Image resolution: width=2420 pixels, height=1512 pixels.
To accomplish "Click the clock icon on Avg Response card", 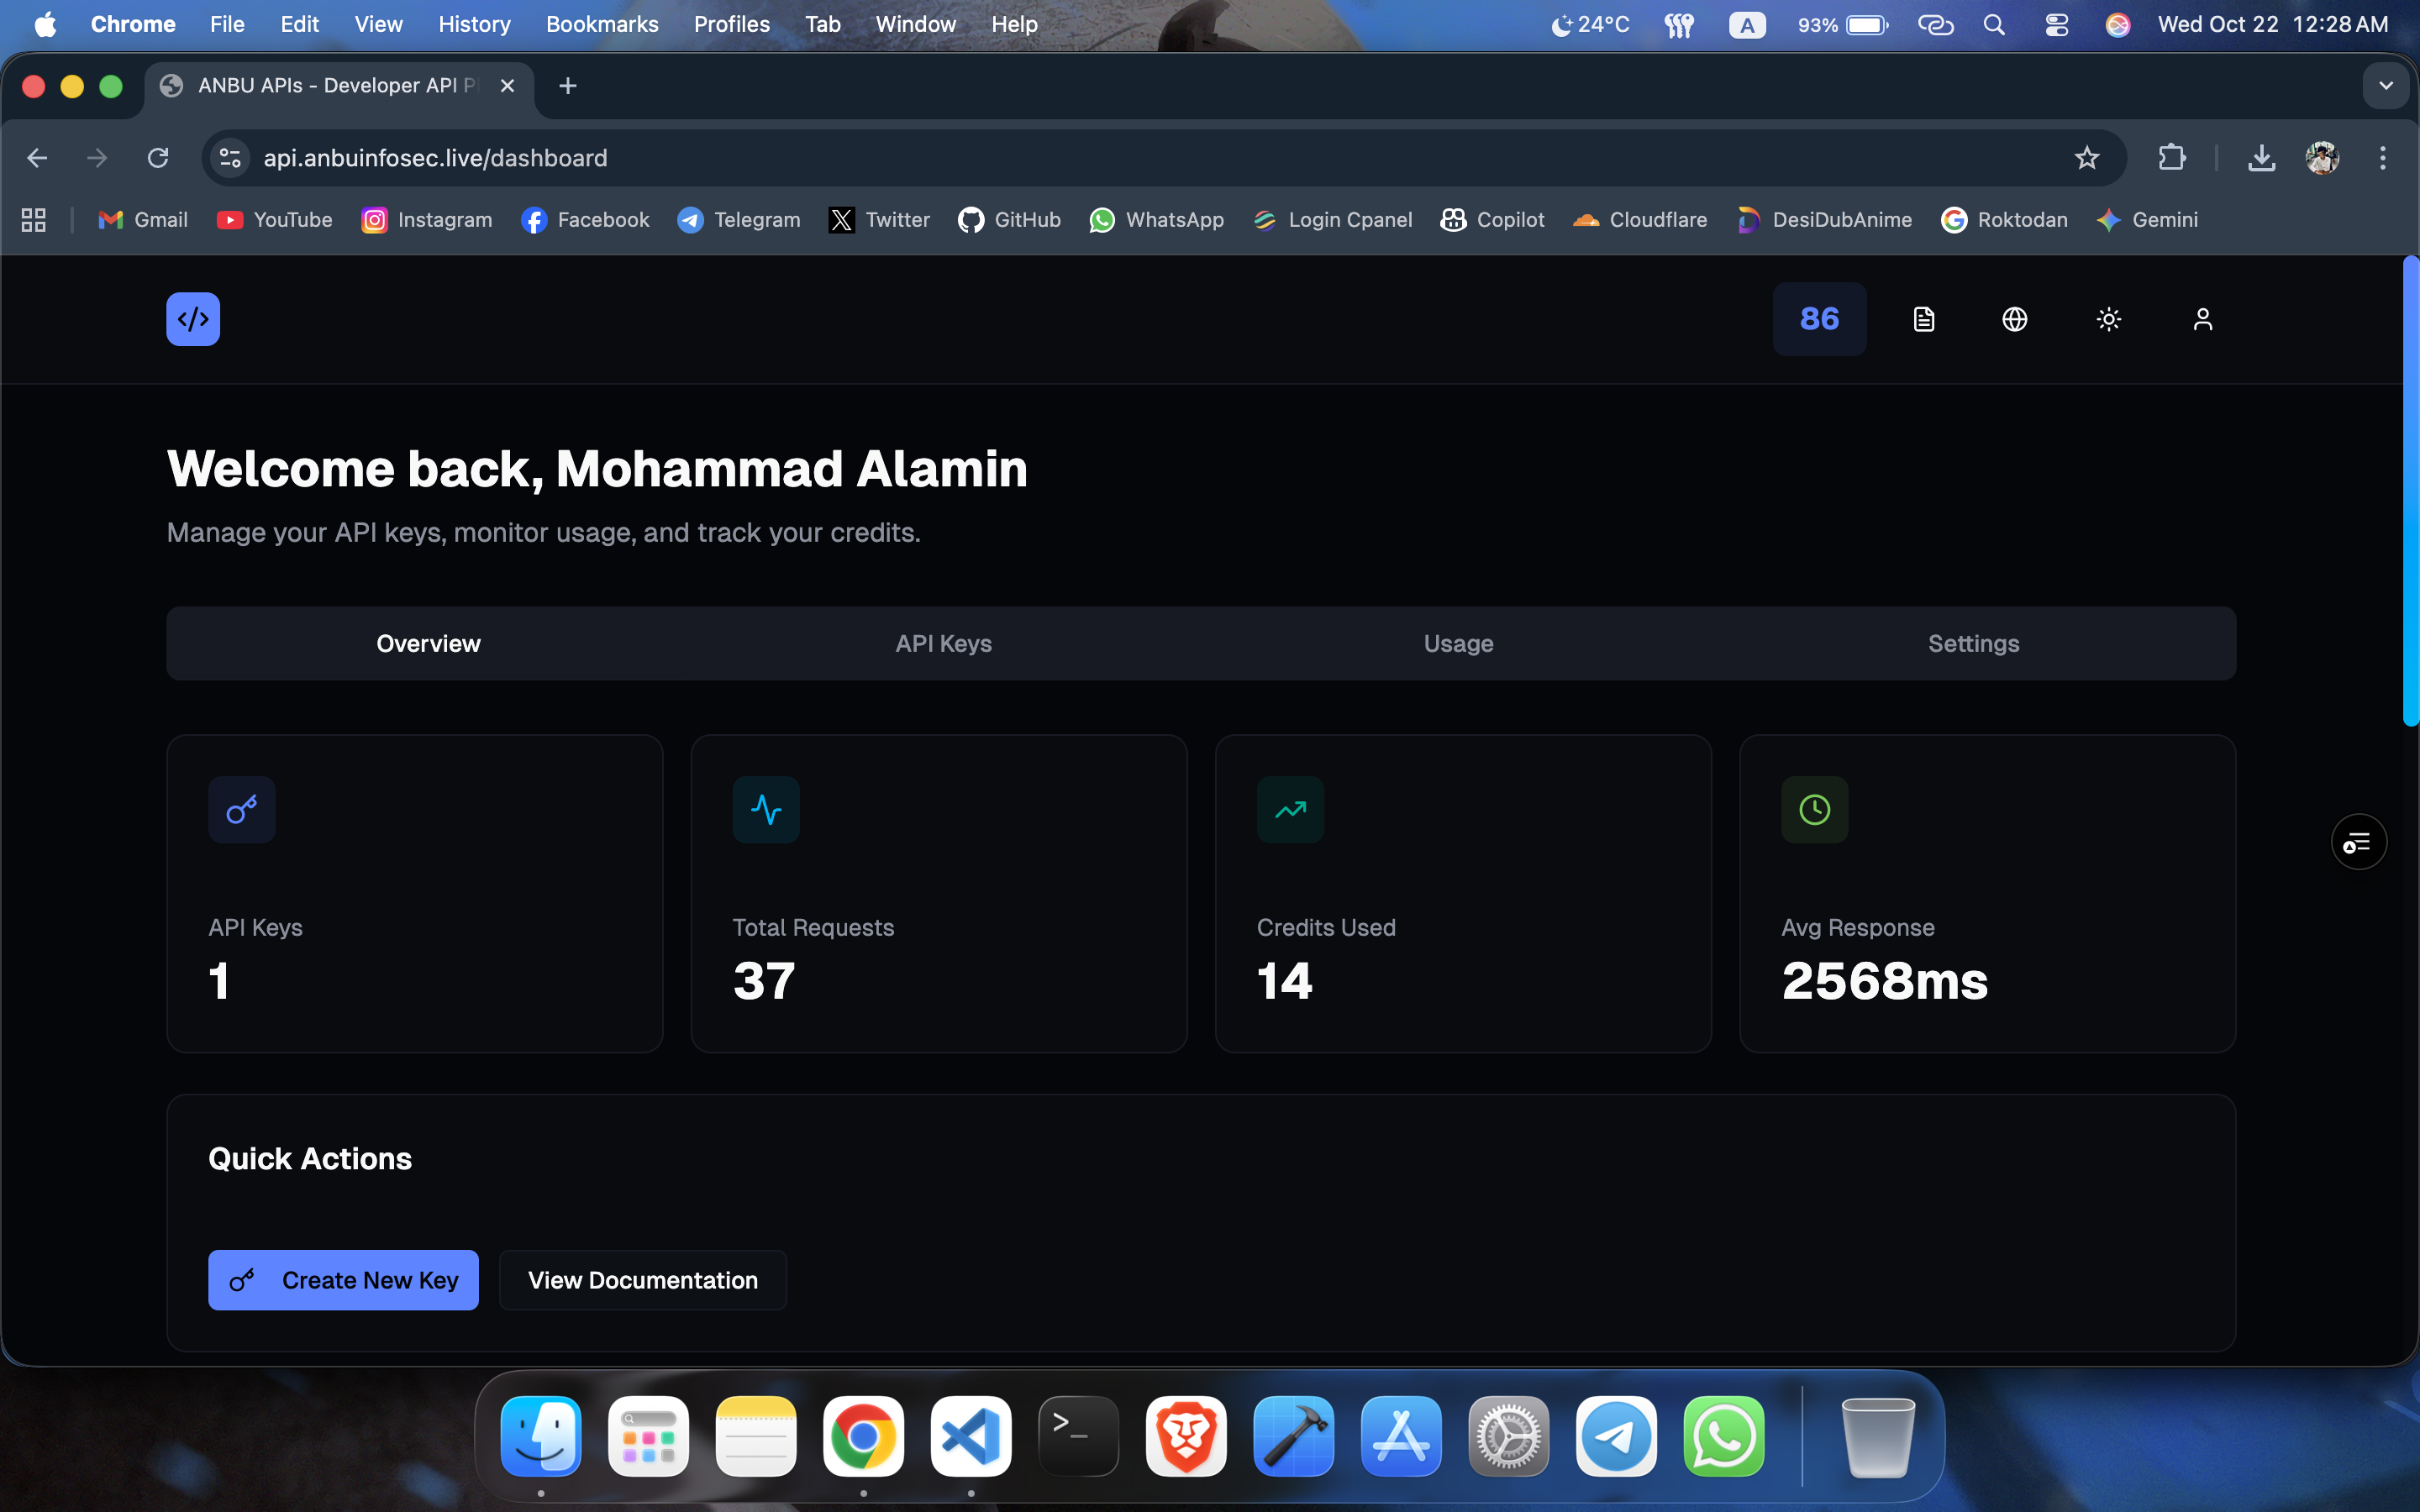I will tap(1814, 809).
